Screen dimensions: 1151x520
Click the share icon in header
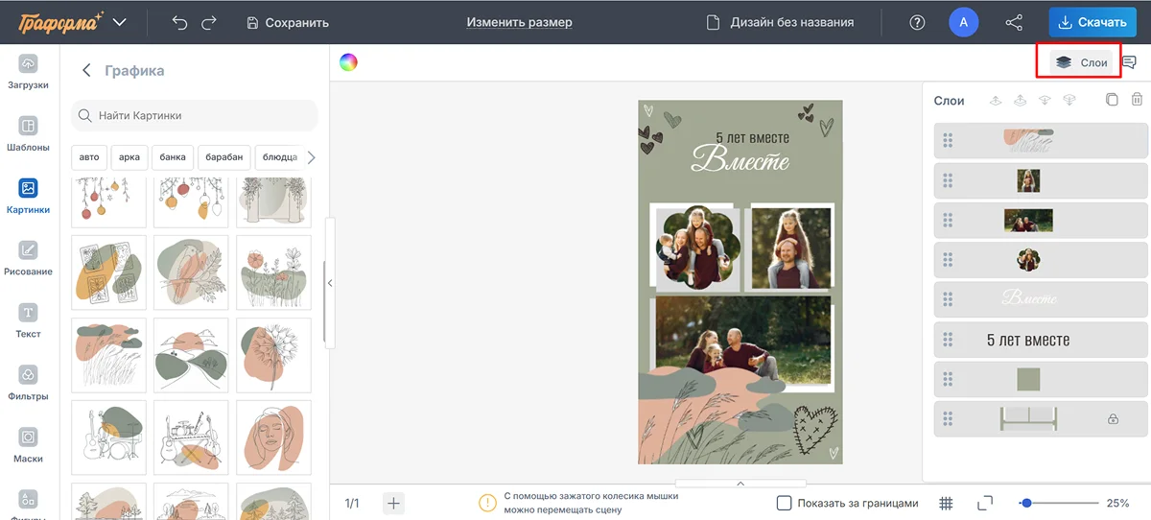tap(1014, 22)
